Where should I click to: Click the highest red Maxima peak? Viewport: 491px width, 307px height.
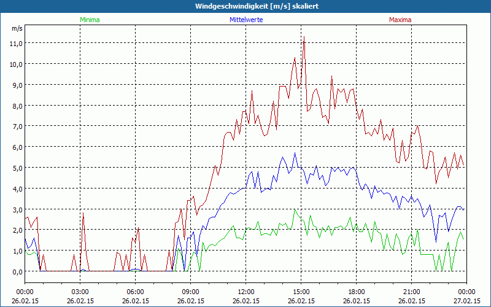click(x=303, y=38)
